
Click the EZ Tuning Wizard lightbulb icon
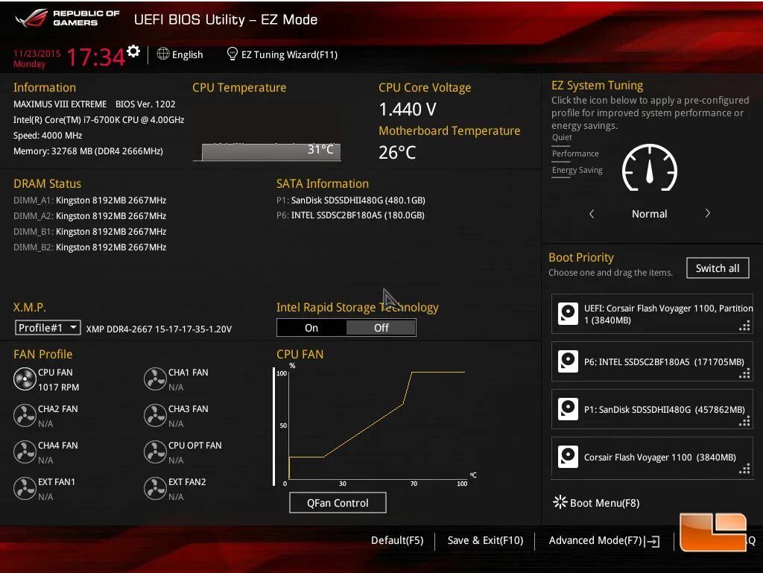[232, 54]
